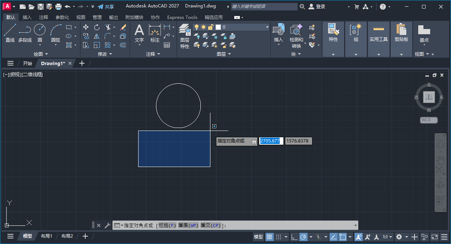Click the WCS coordinate system button
Viewport: 451px width, 244px height.
[429, 120]
